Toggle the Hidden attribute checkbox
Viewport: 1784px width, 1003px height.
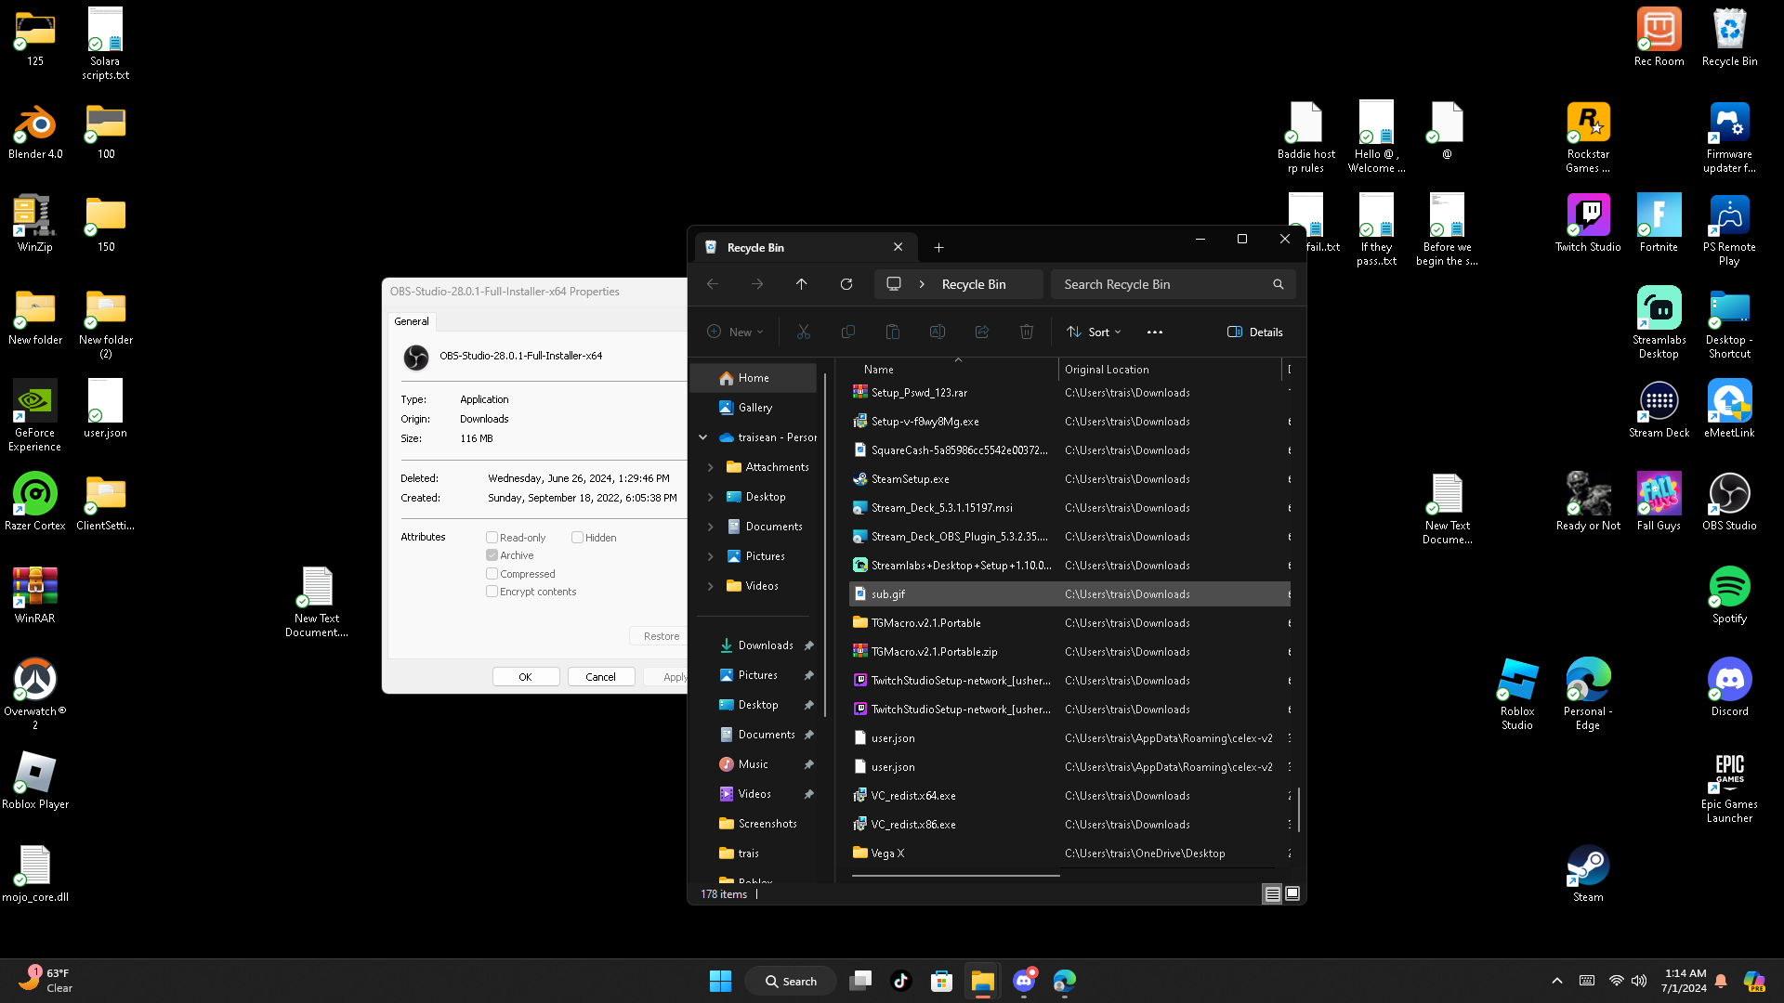point(577,538)
